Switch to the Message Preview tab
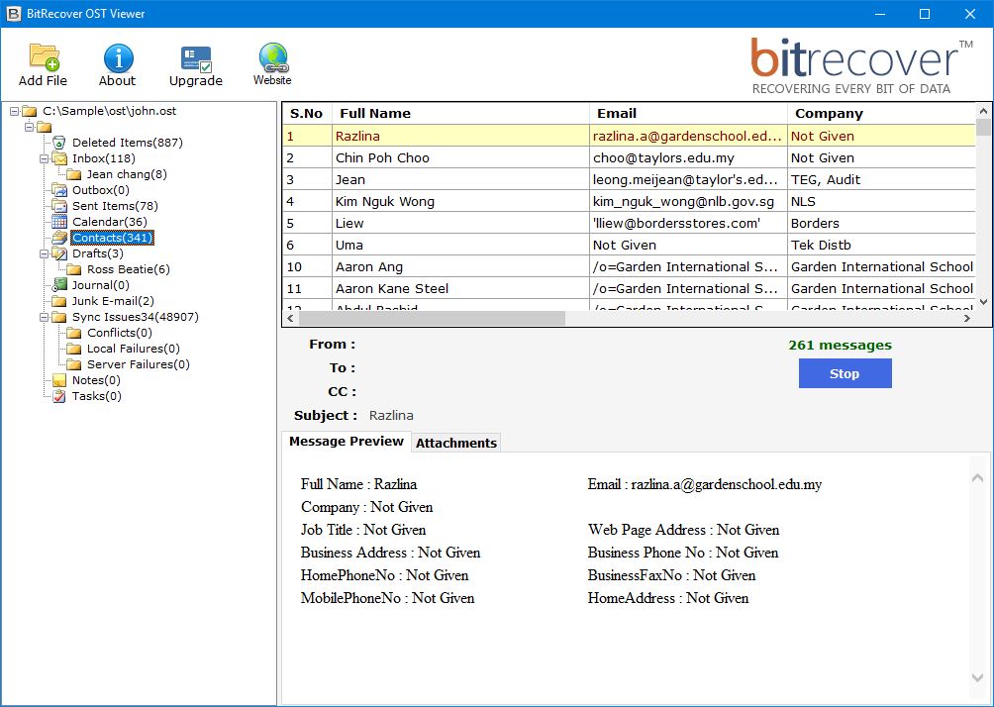994x707 pixels. 347,442
